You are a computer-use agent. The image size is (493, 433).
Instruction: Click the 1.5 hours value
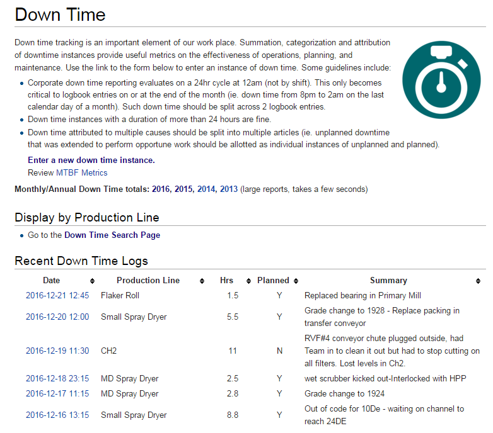pos(233,295)
